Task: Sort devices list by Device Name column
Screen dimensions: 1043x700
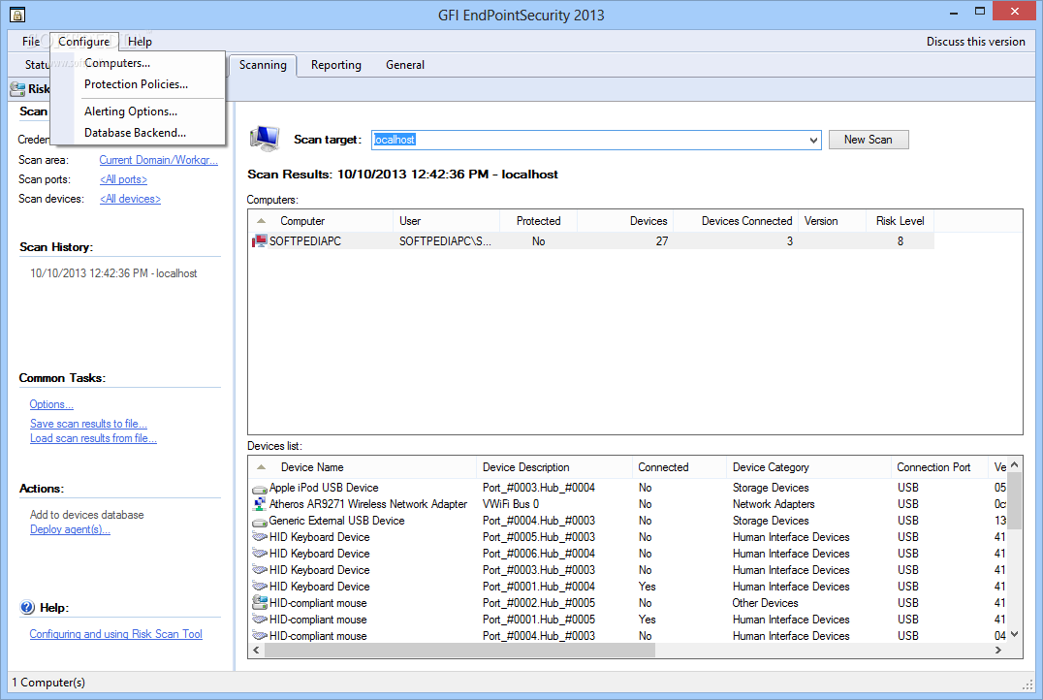Action: (363, 467)
